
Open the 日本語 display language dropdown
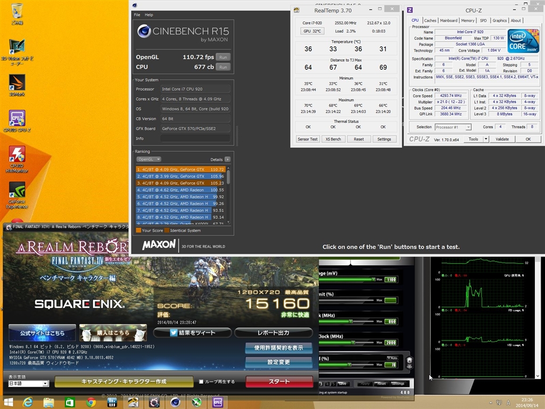pyautogui.click(x=28, y=383)
